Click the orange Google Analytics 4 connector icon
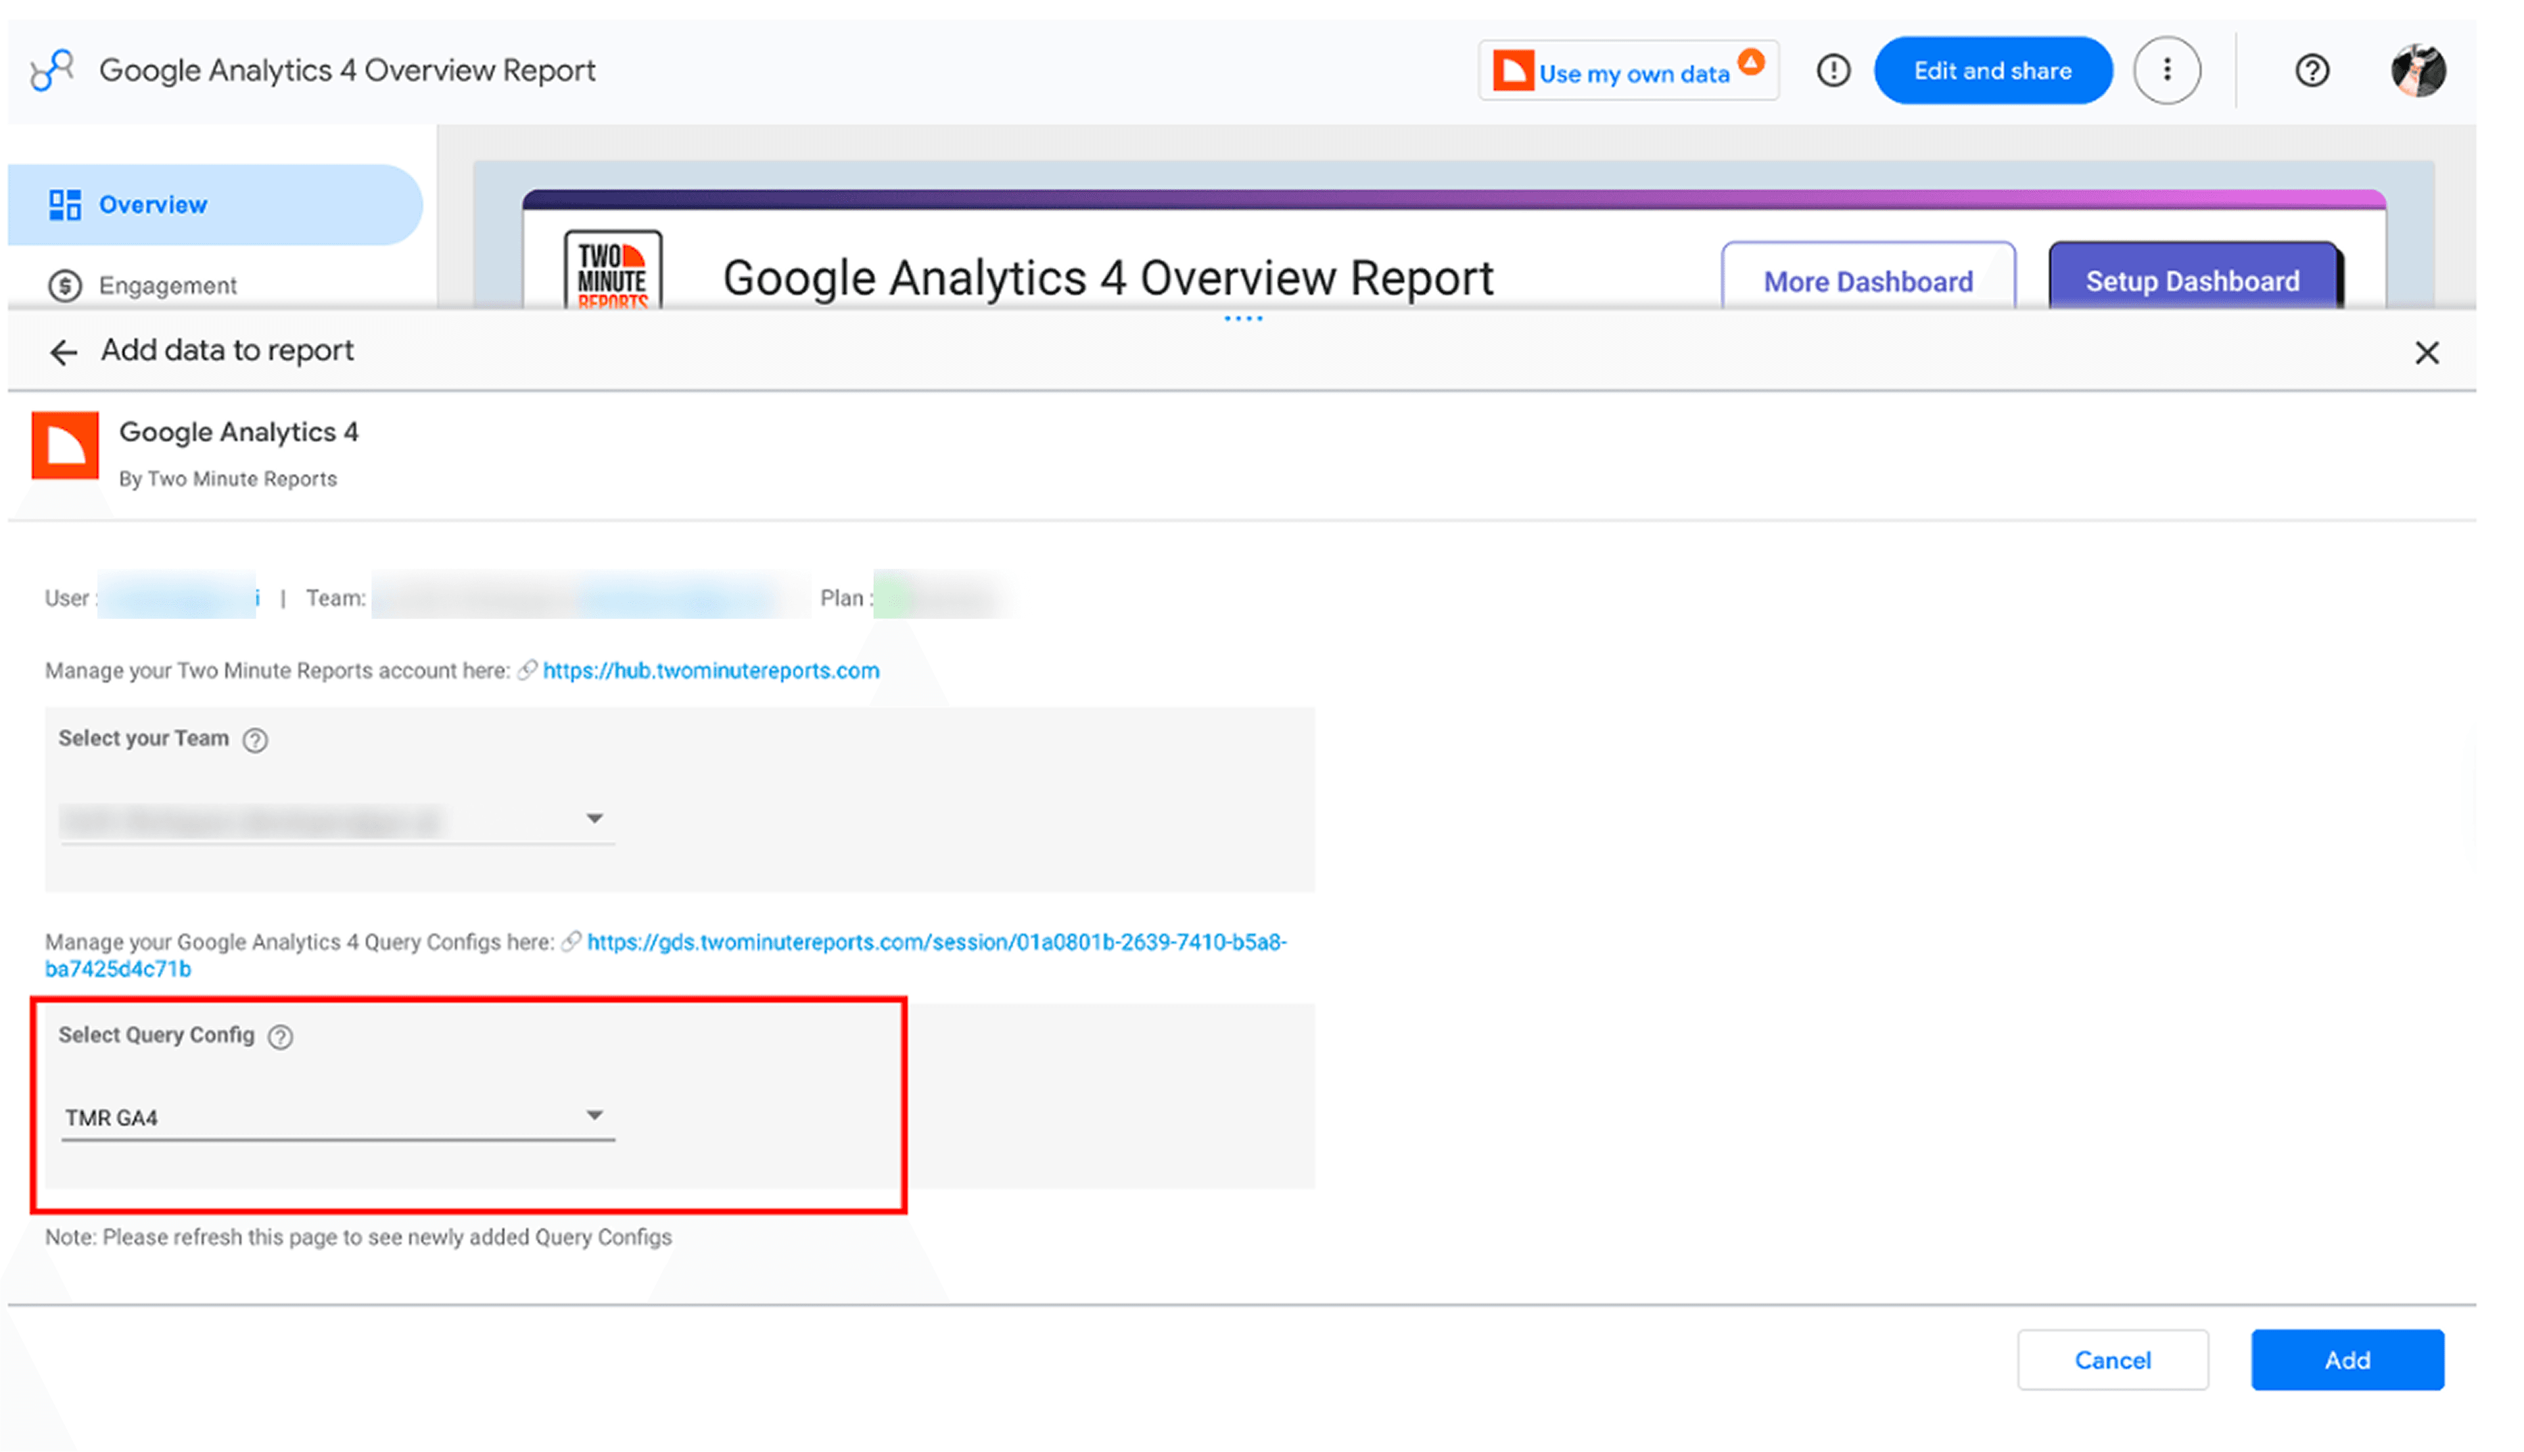The width and height of the screenshot is (2524, 1452). point(65,446)
